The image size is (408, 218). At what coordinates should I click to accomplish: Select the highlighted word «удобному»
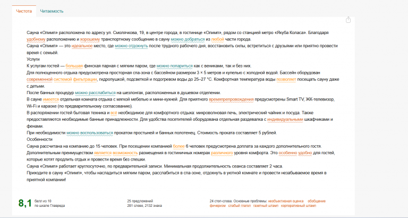click(36, 39)
